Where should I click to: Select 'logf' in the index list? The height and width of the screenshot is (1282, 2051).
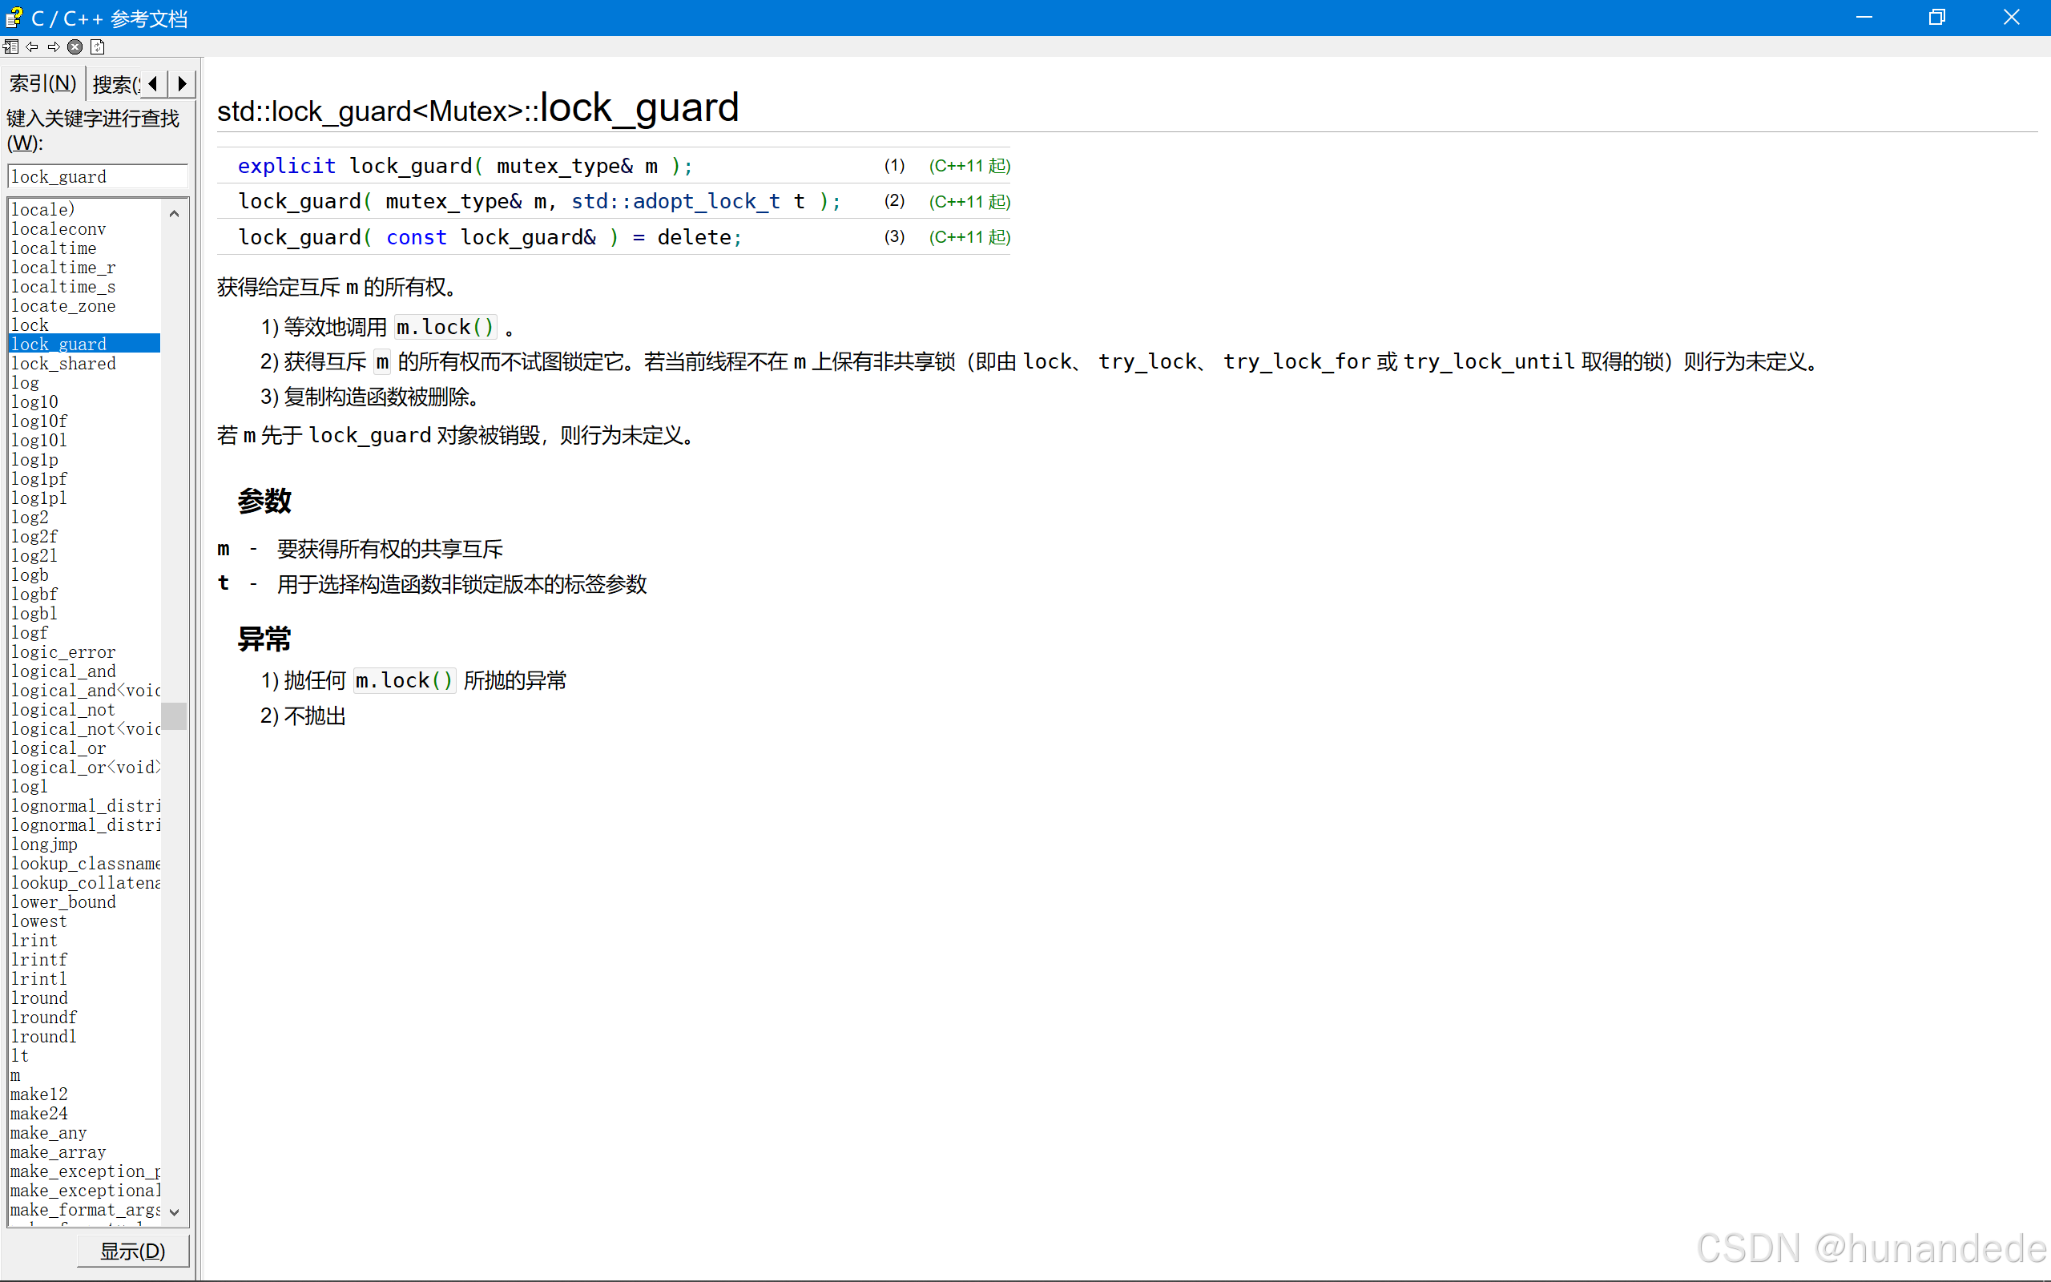(30, 632)
